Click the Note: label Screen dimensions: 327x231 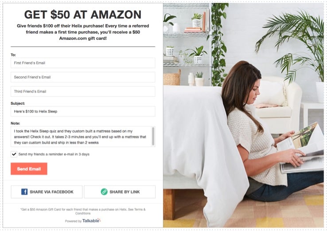(x=16, y=123)
